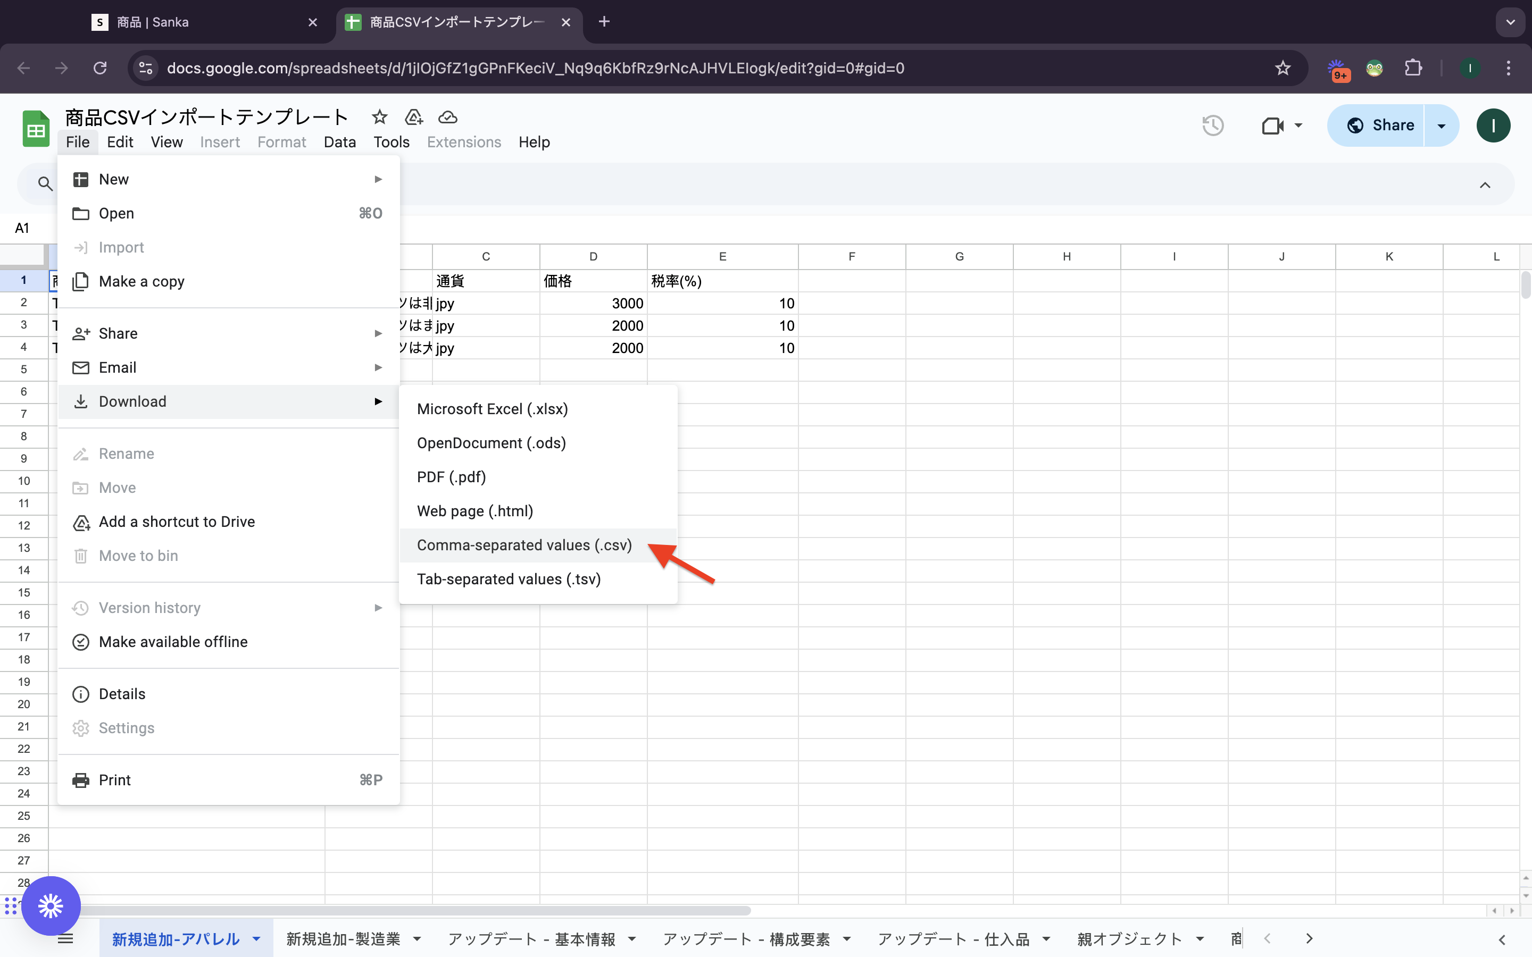The image size is (1532, 957).
Task: Click the cloud document status icon
Action: click(447, 117)
